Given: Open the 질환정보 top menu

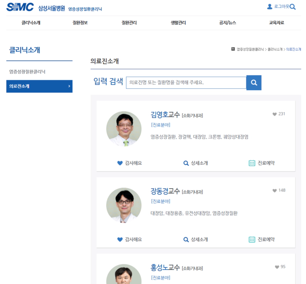Looking at the screenshot, I should pyautogui.click(x=80, y=23).
